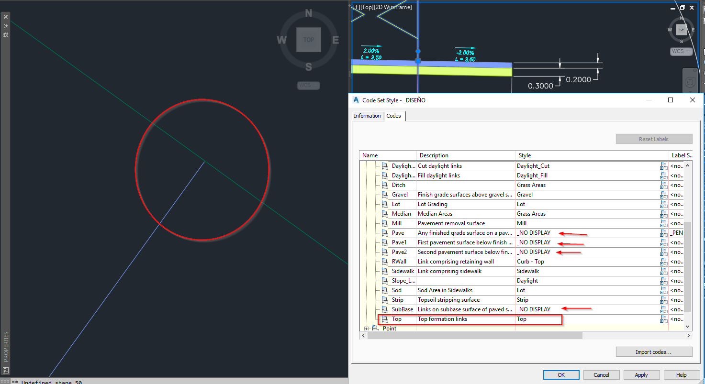Open the SteeringWheels navigation icon on right edge

coord(690,81)
